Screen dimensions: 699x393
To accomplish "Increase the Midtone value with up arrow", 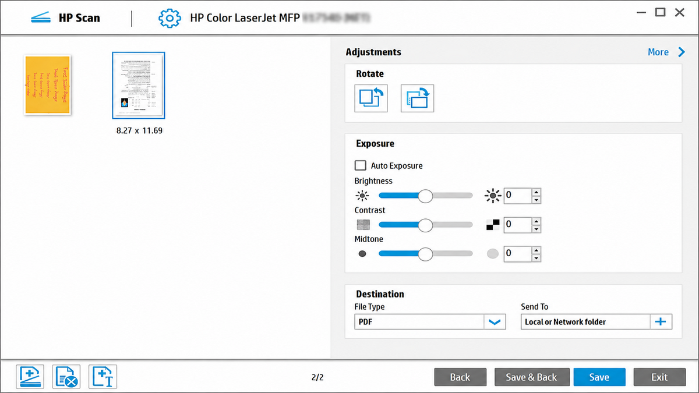I will [x=536, y=250].
